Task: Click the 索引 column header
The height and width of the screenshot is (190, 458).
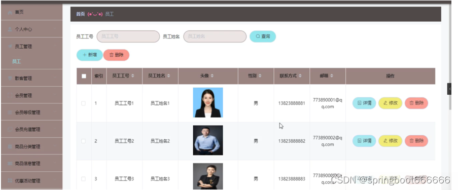Action: point(99,76)
